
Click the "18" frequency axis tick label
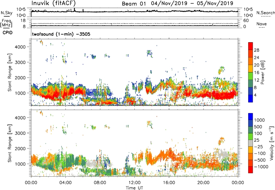point(23,21)
